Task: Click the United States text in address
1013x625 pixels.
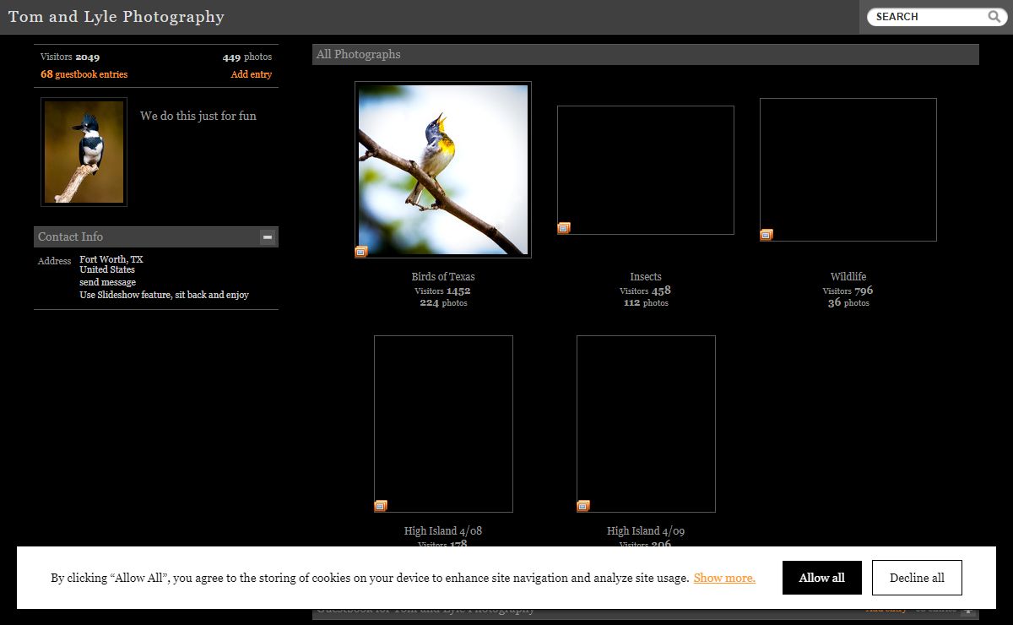Action: (x=107, y=269)
